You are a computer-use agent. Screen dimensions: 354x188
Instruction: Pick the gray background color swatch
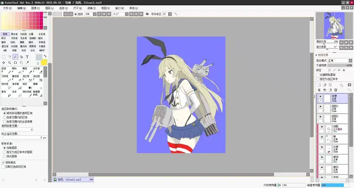[x=39, y=57]
